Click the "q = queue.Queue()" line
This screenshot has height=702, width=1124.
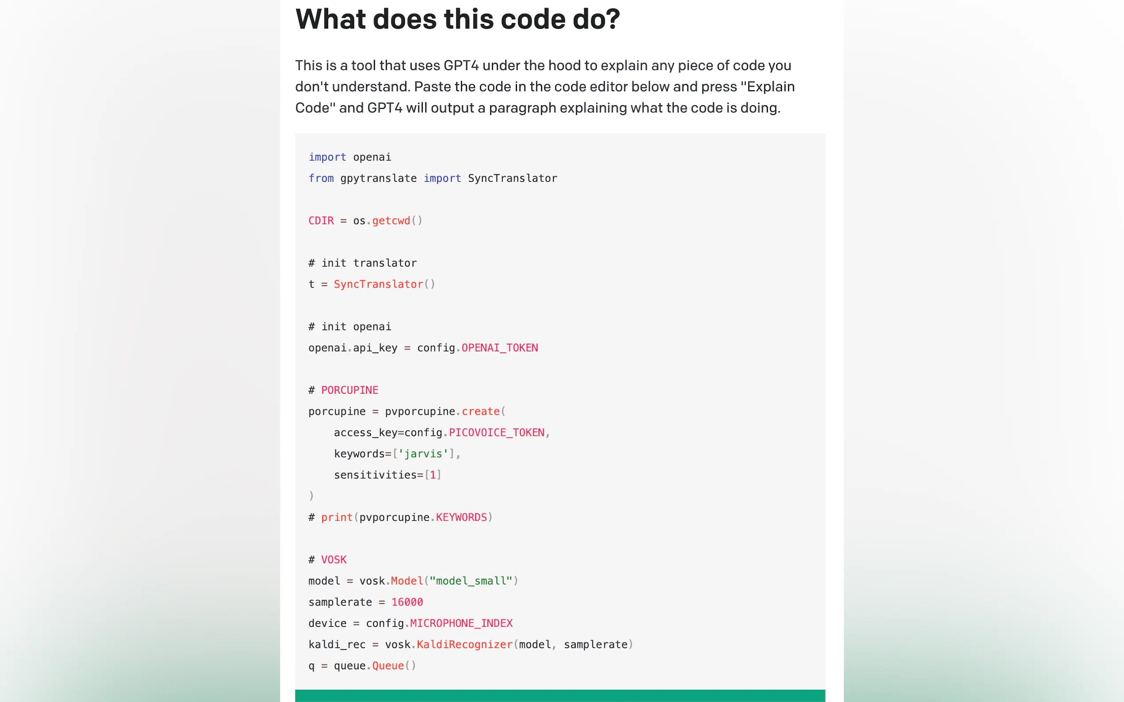tap(362, 666)
